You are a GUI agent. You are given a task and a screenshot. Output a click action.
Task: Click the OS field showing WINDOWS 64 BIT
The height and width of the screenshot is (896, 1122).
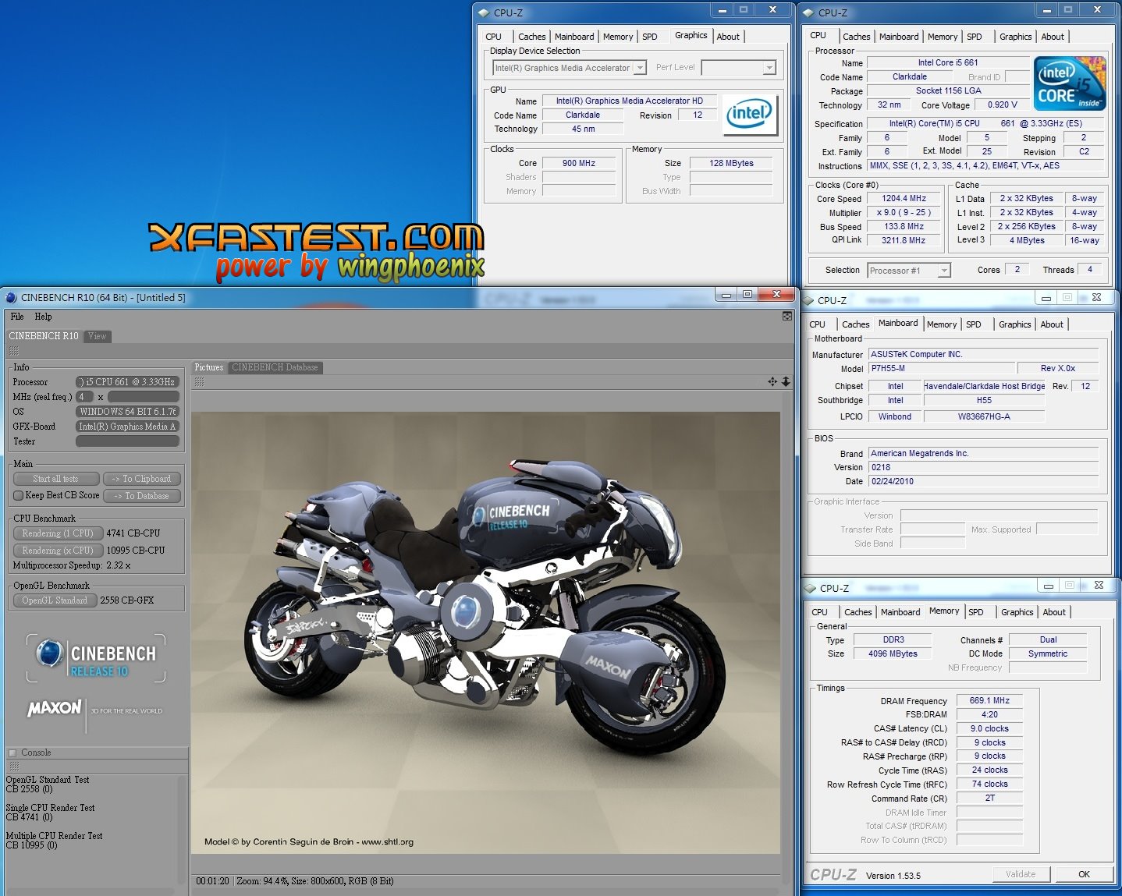[x=128, y=412]
